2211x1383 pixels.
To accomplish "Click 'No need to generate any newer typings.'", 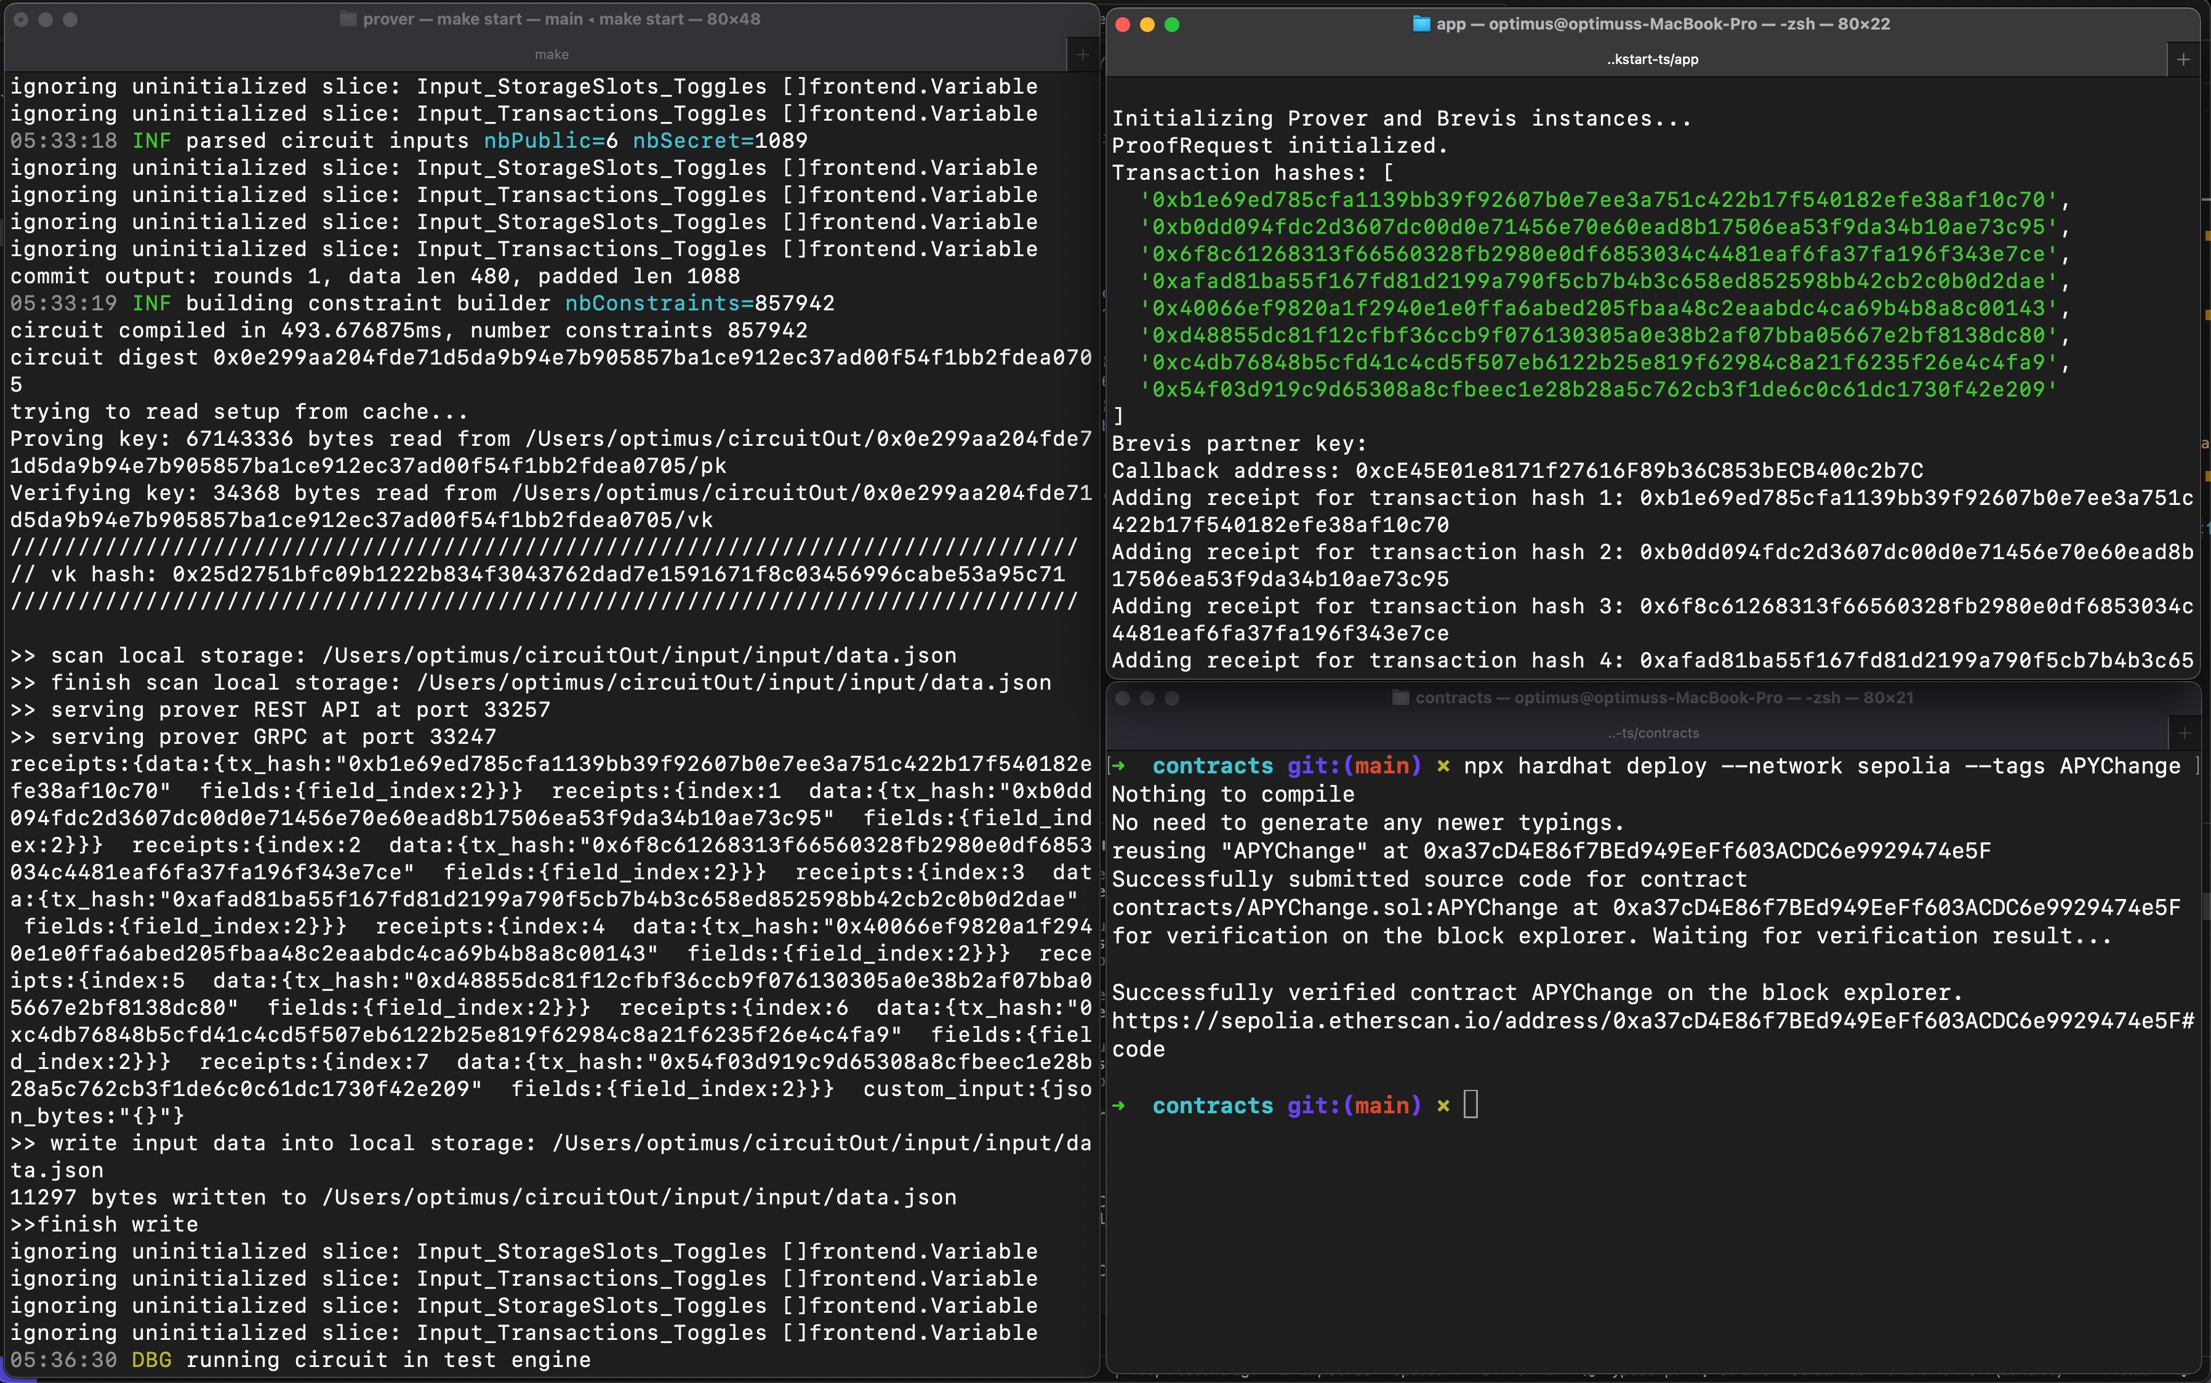I will tap(1368, 823).
